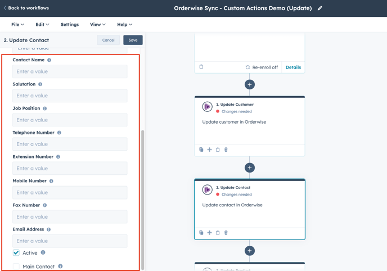This screenshot has width=387, height=271.
Task: Click the Main Contact info icon
Action: point(60,266)
